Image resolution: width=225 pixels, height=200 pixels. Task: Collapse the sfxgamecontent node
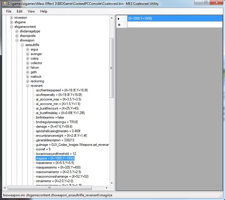point(11,27)
